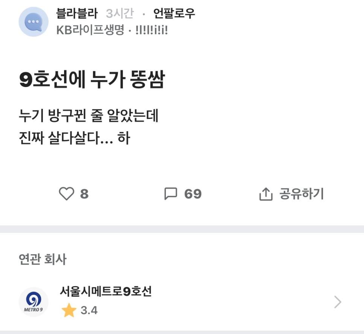Viewport: 364px width, 334px height.
Task: Open comments via the speech bubble icon
Action: coord(171,194)
